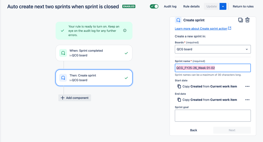Viewport: 263px width, 142px height.
Task: Click Return to rules
Action: point(243,6)
